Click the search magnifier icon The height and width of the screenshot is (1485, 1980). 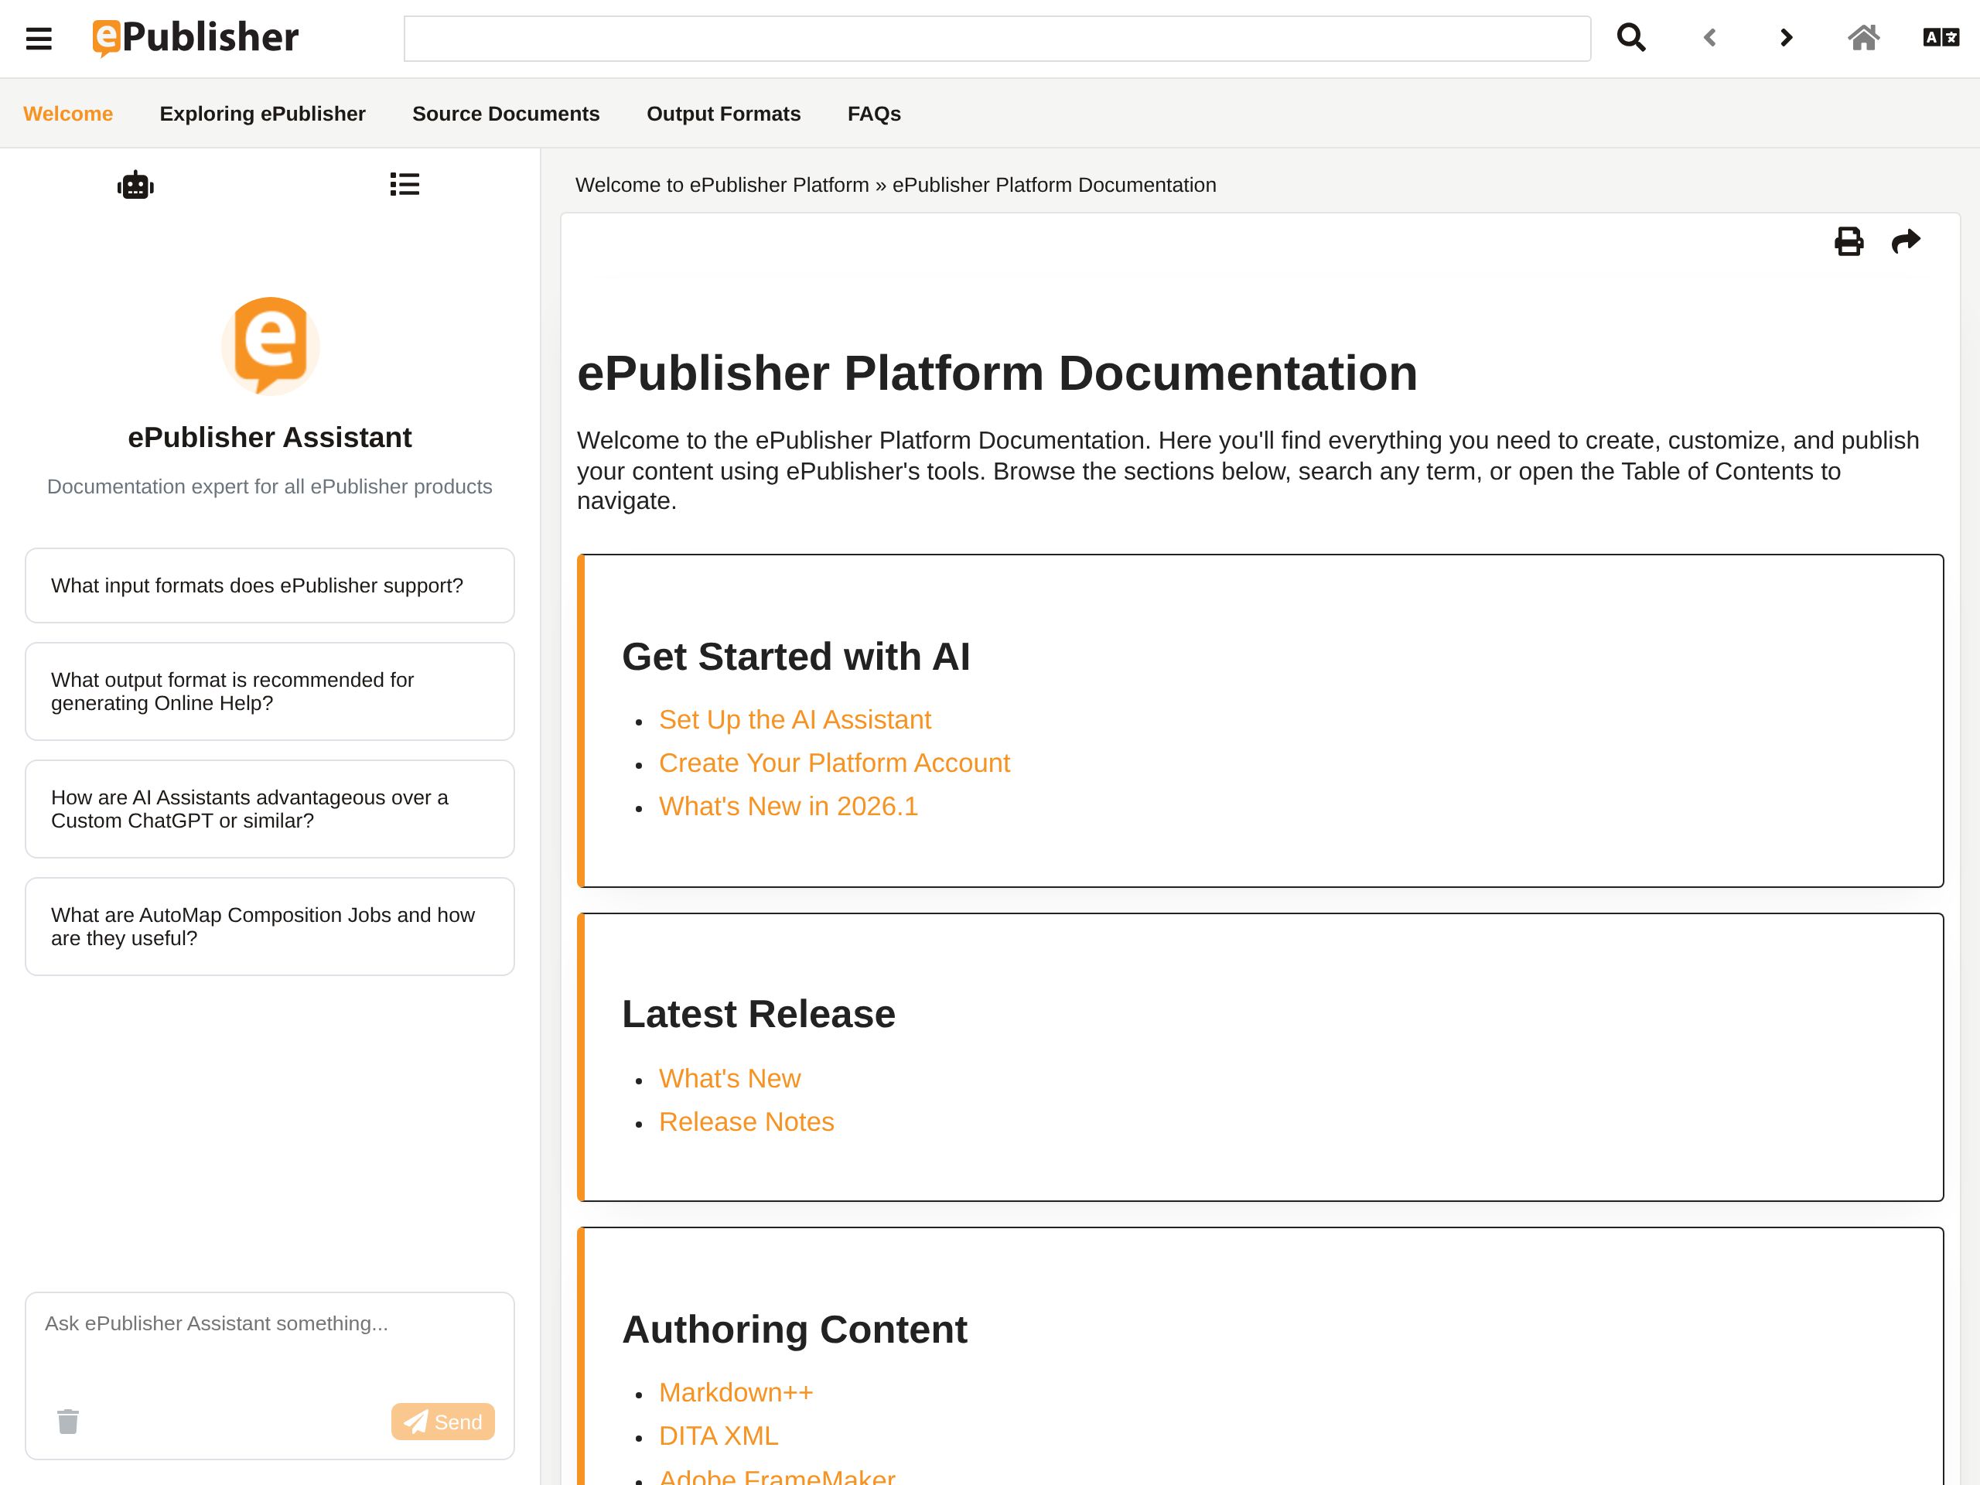[x=1631, y=38]
